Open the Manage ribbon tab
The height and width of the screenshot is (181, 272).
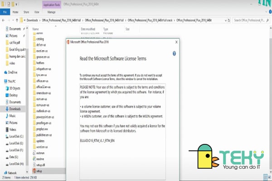tap(51, 12)
